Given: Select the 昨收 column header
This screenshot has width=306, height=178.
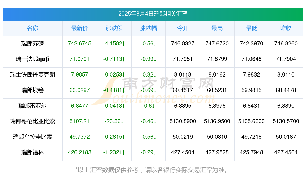Looking at the screenshot, I should [x=286, y=28].
